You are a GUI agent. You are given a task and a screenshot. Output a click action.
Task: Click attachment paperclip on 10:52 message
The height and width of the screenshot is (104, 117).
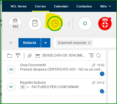94,65
